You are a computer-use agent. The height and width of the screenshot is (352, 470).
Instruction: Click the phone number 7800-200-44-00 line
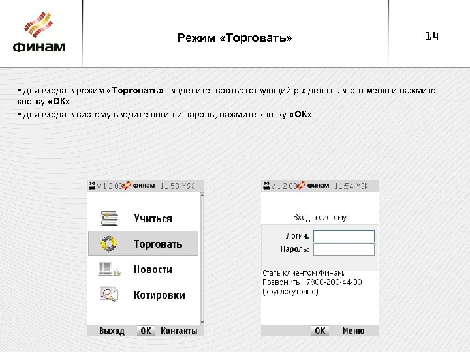(x=312, y=282)
